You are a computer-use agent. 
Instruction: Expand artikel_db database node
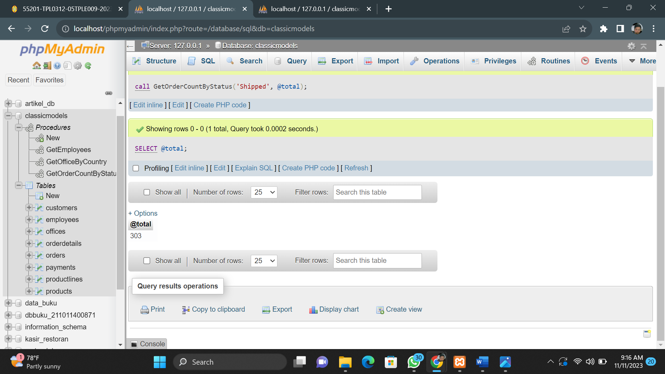(x=8, y=104)
